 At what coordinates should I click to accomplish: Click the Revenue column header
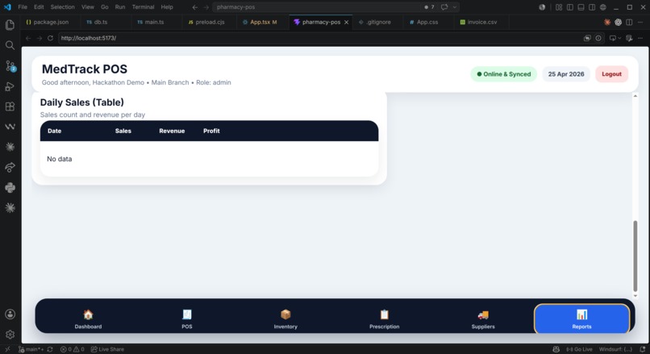point(172,131)
